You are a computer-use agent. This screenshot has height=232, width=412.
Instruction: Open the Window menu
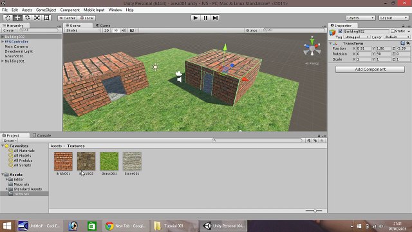point(115,10)
